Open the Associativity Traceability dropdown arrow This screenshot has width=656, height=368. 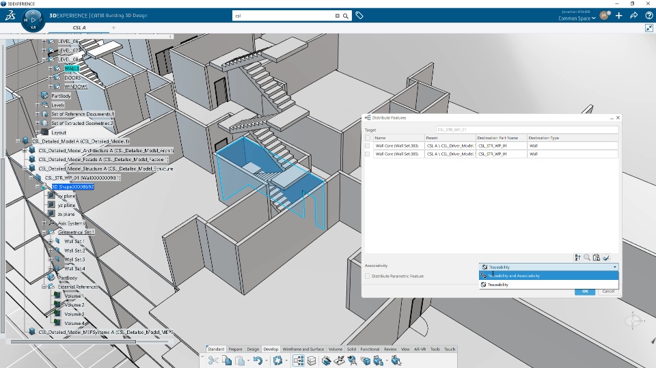(614, 267)
